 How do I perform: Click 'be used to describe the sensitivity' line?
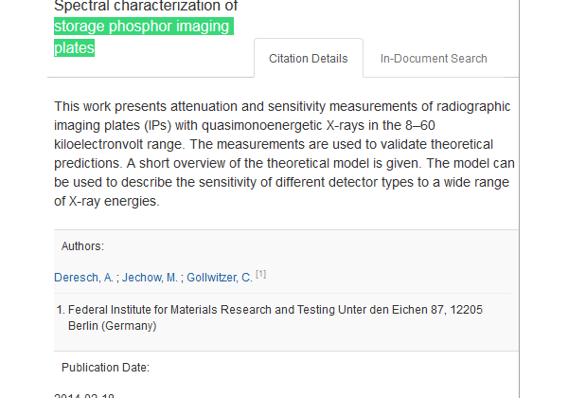click(x=161, y=181)
